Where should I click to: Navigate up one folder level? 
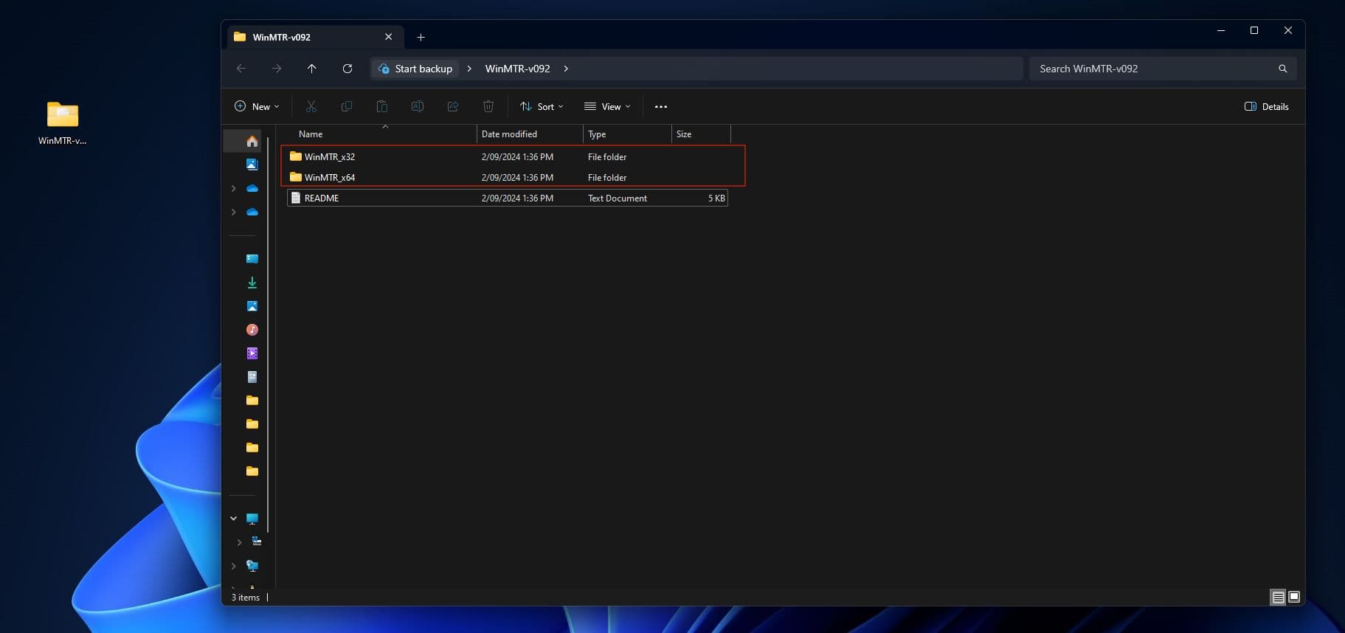pos(312,69)
